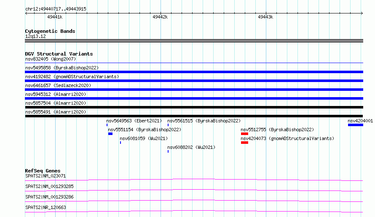Open variant nsv6081059 (Wu2021) label
This screenshot has width=375, height=217.
point(144,138)
